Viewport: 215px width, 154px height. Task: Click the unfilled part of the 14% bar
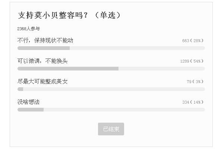point(124,110)
